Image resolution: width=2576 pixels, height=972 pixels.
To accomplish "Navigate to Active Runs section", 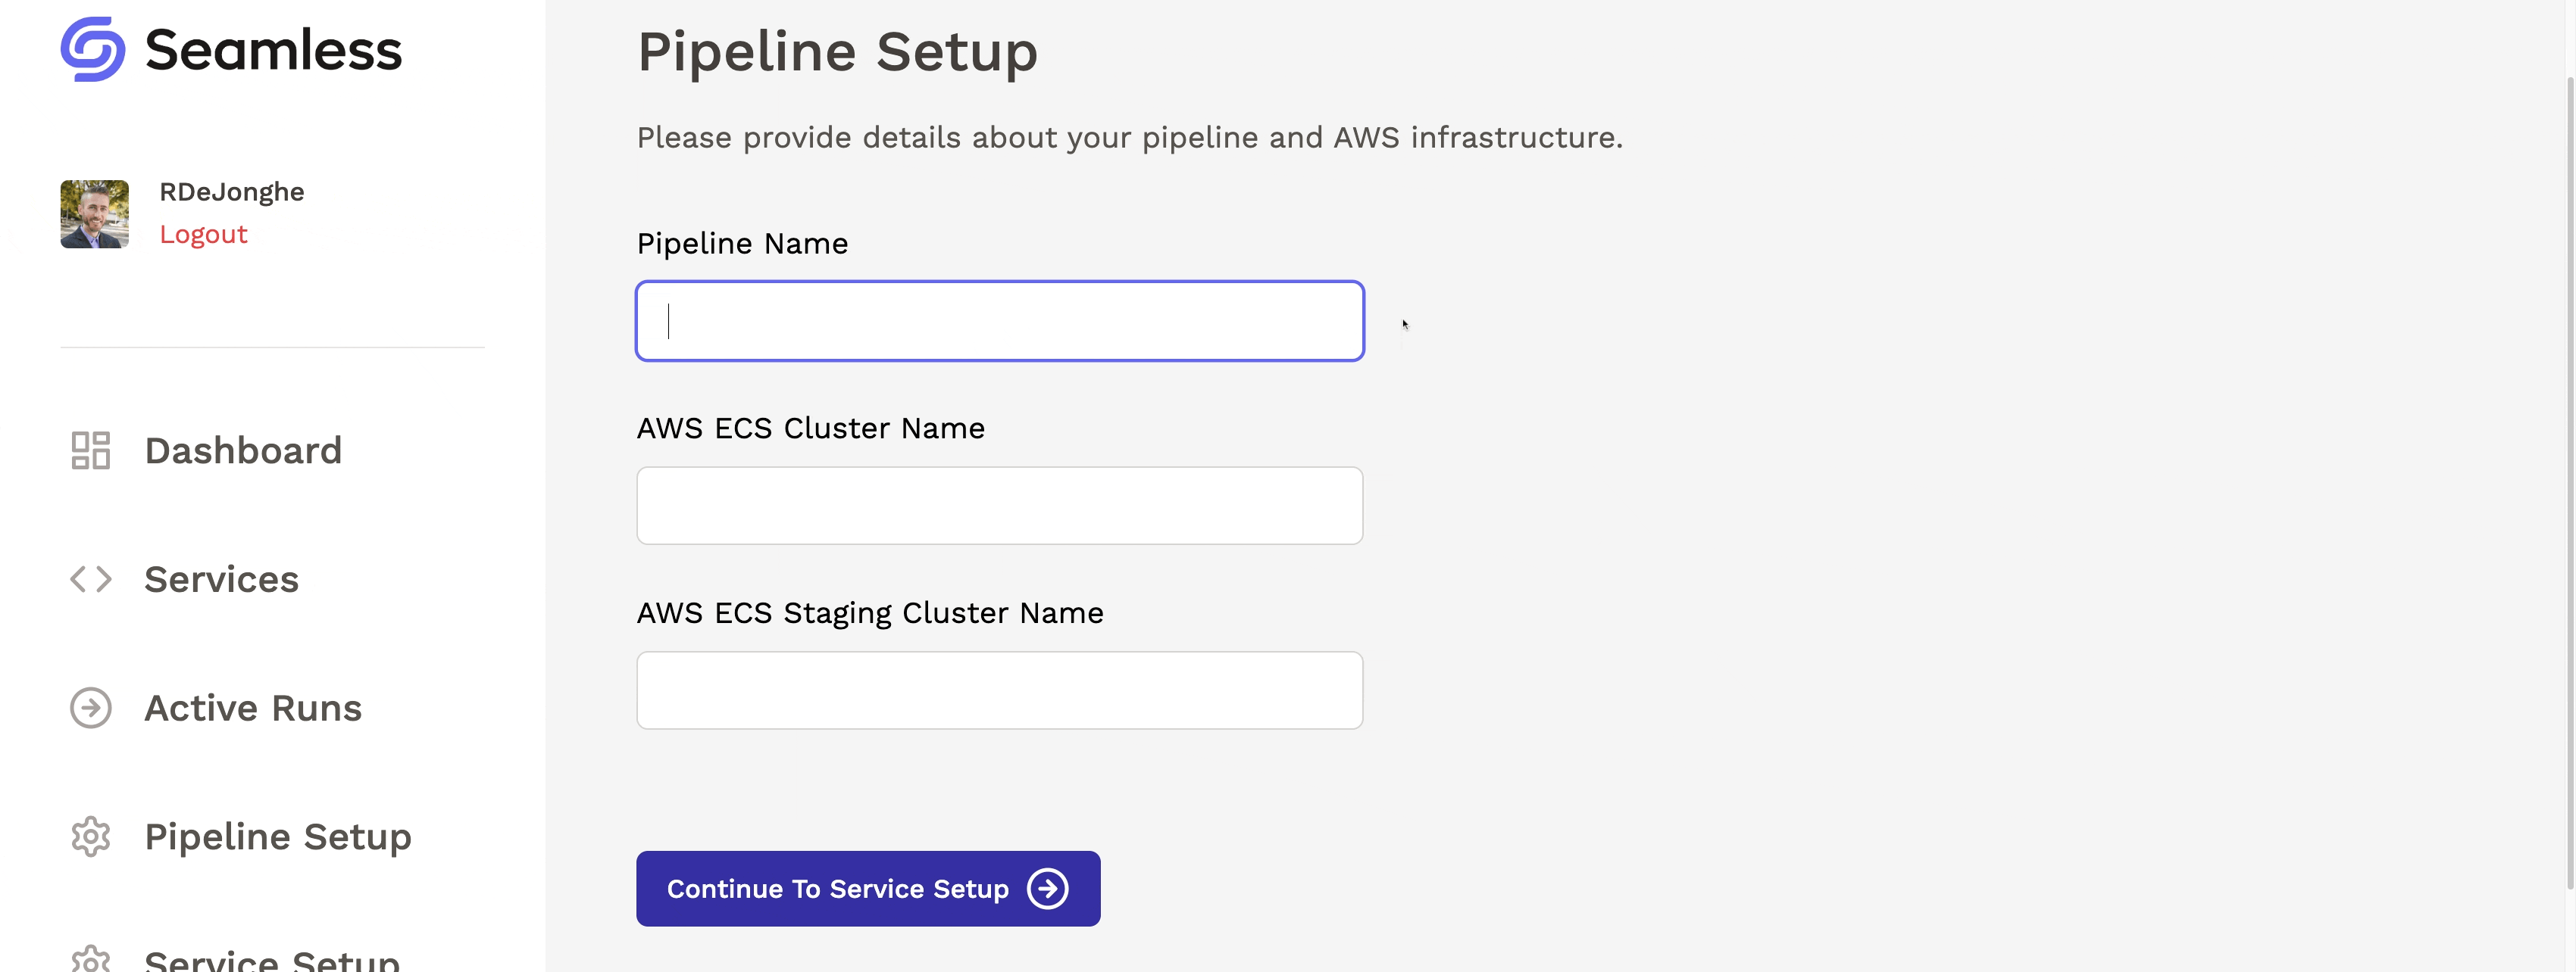I will [253, 706].
